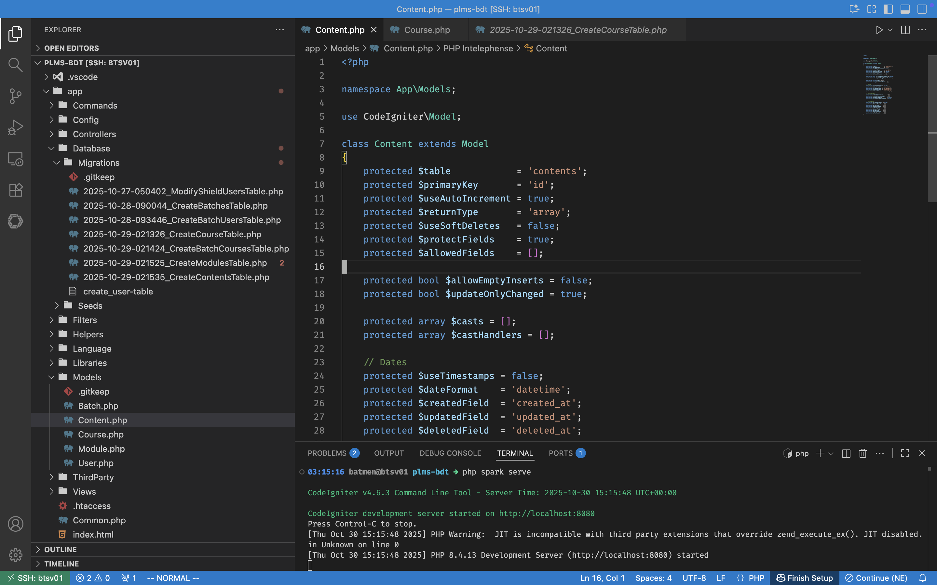The height and width of the screenshot is (585, 937).
Task: Switch to the PROBLEMS panel tab
Action: pyautogui.click(x=327, y=453)
